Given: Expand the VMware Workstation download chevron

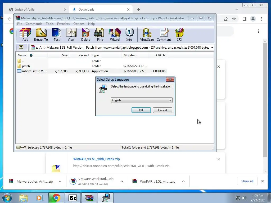Looking at the screenshot, I should point(122,181).
